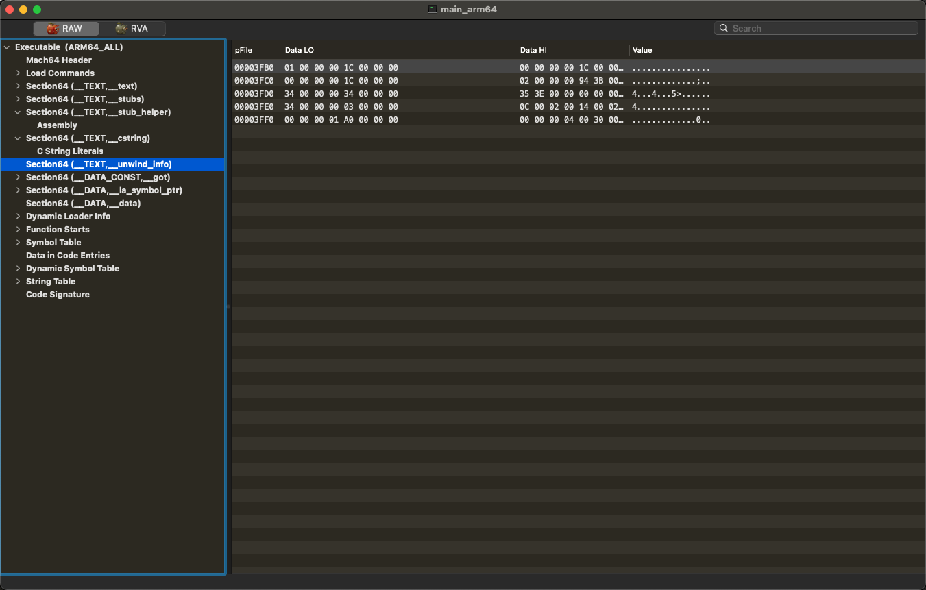This screenshot has width=926, height=590.
Task: Click the main_arm64 window title
Action: pyautogui.click(x=469, y=9)
